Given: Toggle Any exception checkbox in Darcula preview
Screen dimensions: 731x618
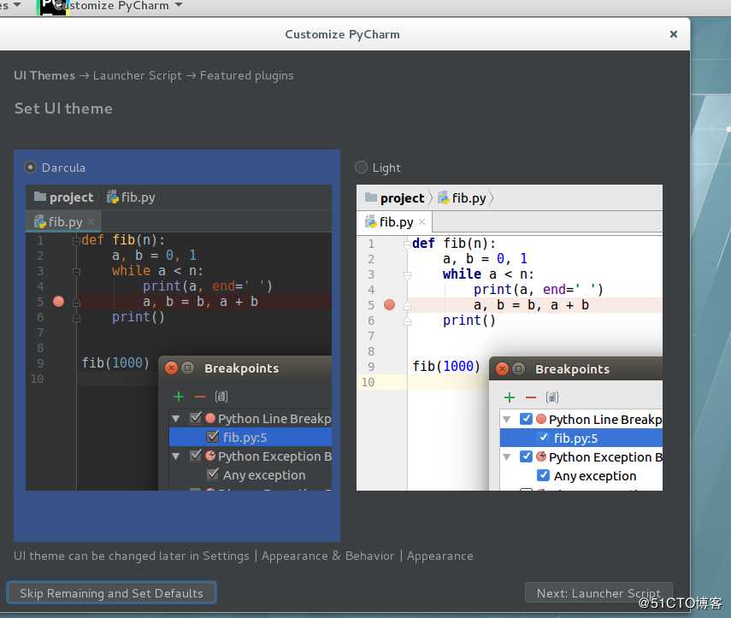Looking at the screenshot, I should pos(213,474).
